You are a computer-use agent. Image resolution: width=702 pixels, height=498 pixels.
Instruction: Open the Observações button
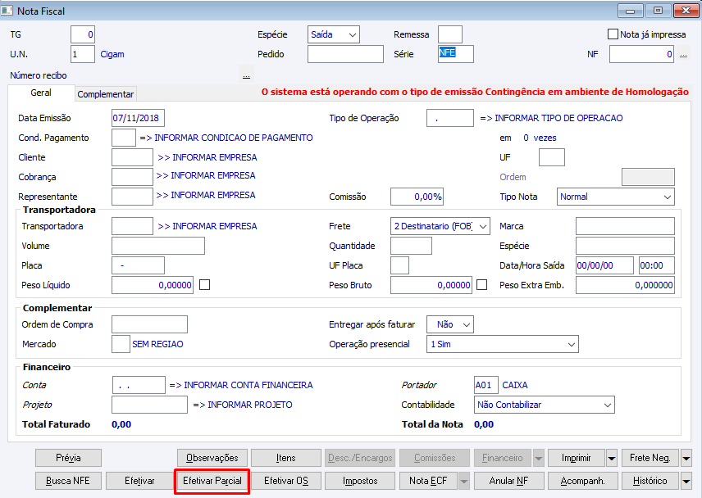point(212,458)
